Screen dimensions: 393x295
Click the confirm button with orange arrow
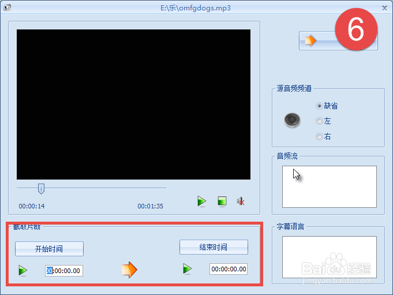pos(338,40)
